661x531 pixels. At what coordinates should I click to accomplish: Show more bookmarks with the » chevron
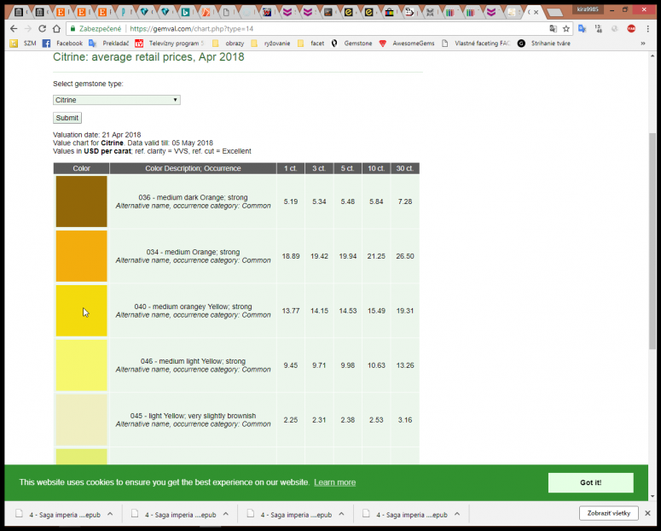[x=643, y=43]
